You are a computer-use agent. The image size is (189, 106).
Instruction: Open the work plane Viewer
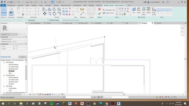click(x=148, y=10)
